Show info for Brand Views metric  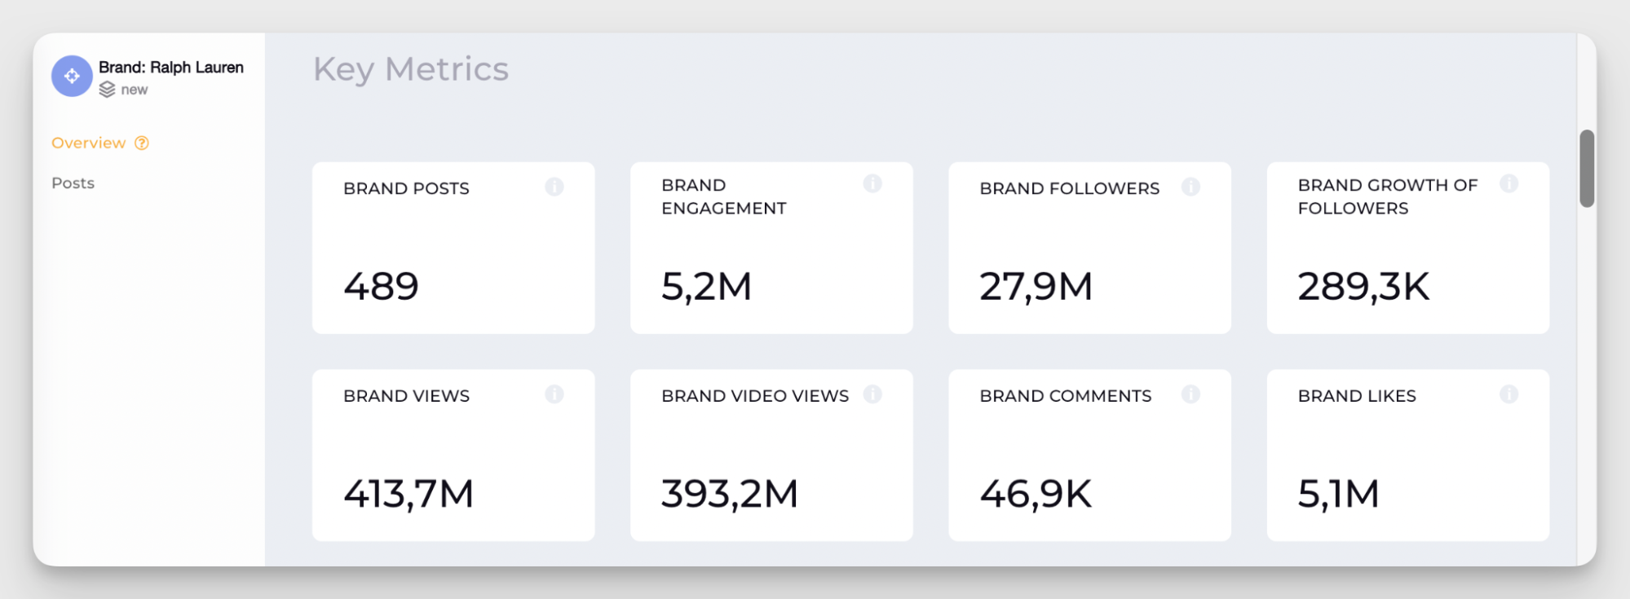[x=554, y=394]
